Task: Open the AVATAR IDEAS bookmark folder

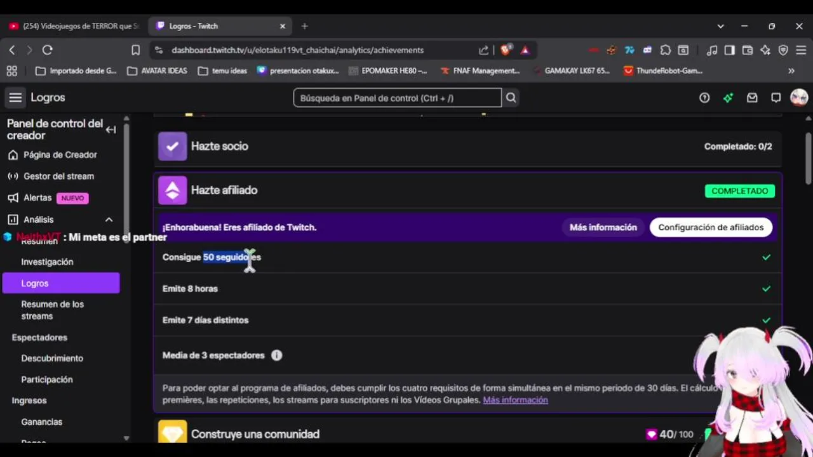Action: [158, 70]
